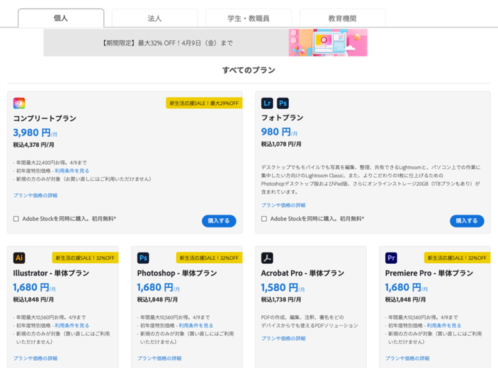Click the すべてのプラン heading
This screenshot has width=498, height=368.
(248, 70)
